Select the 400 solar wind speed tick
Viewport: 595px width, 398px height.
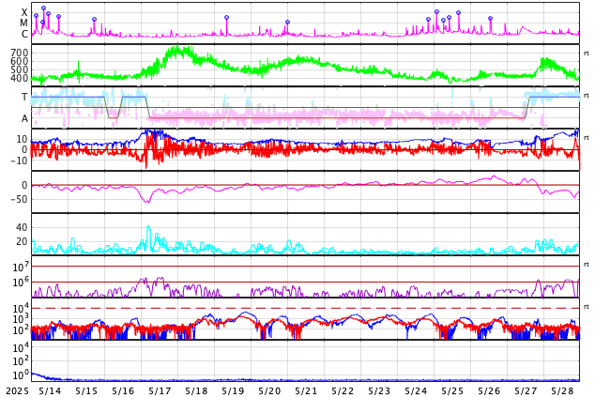(20, 78)
